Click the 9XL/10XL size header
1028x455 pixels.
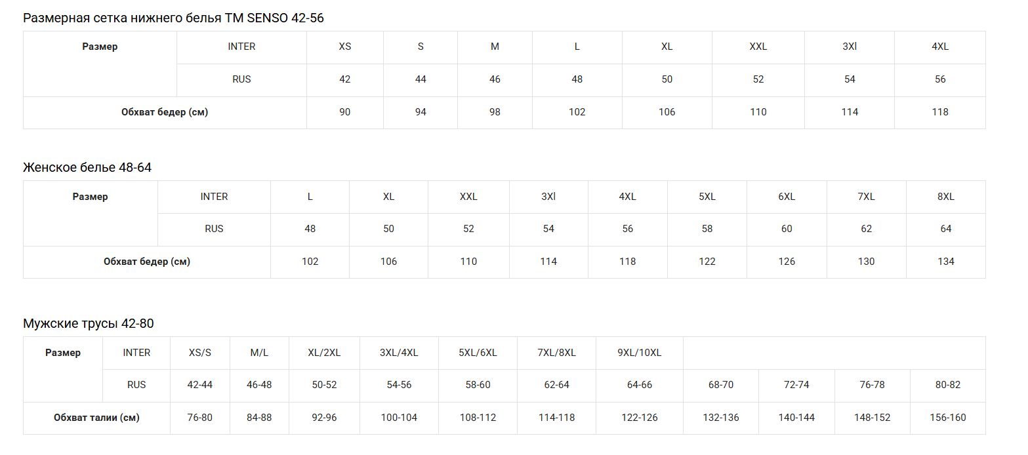click(640, 353)
